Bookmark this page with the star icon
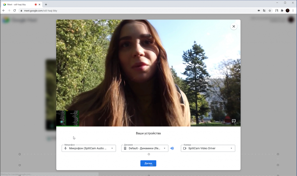Image resolution: width=297 pixels, height=176 pixels. (270, 11)
